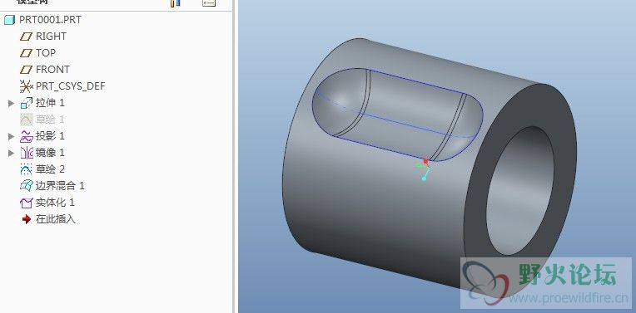
Task: Expand the 镜像 1 node arrow
Action: pos(12,153)
